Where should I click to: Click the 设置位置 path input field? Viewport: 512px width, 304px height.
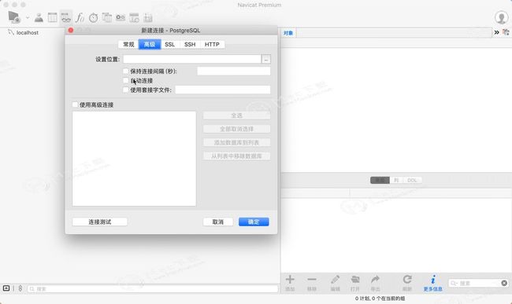(192, 59)
